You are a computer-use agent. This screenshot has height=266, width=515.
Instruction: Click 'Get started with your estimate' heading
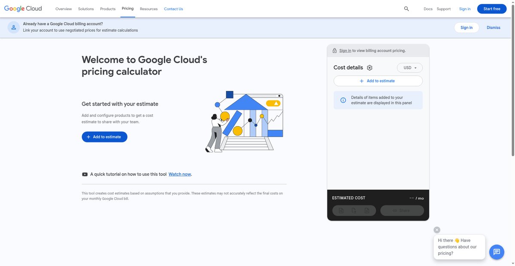point(120,104)
